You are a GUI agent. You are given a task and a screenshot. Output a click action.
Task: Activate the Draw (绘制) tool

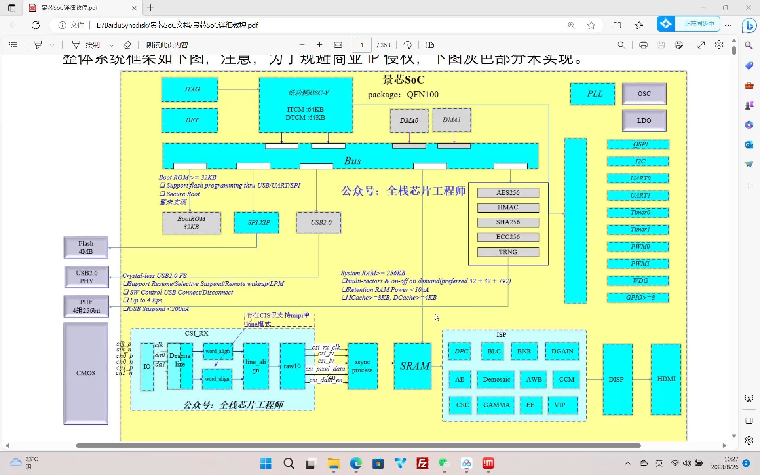tap(86, 45)
